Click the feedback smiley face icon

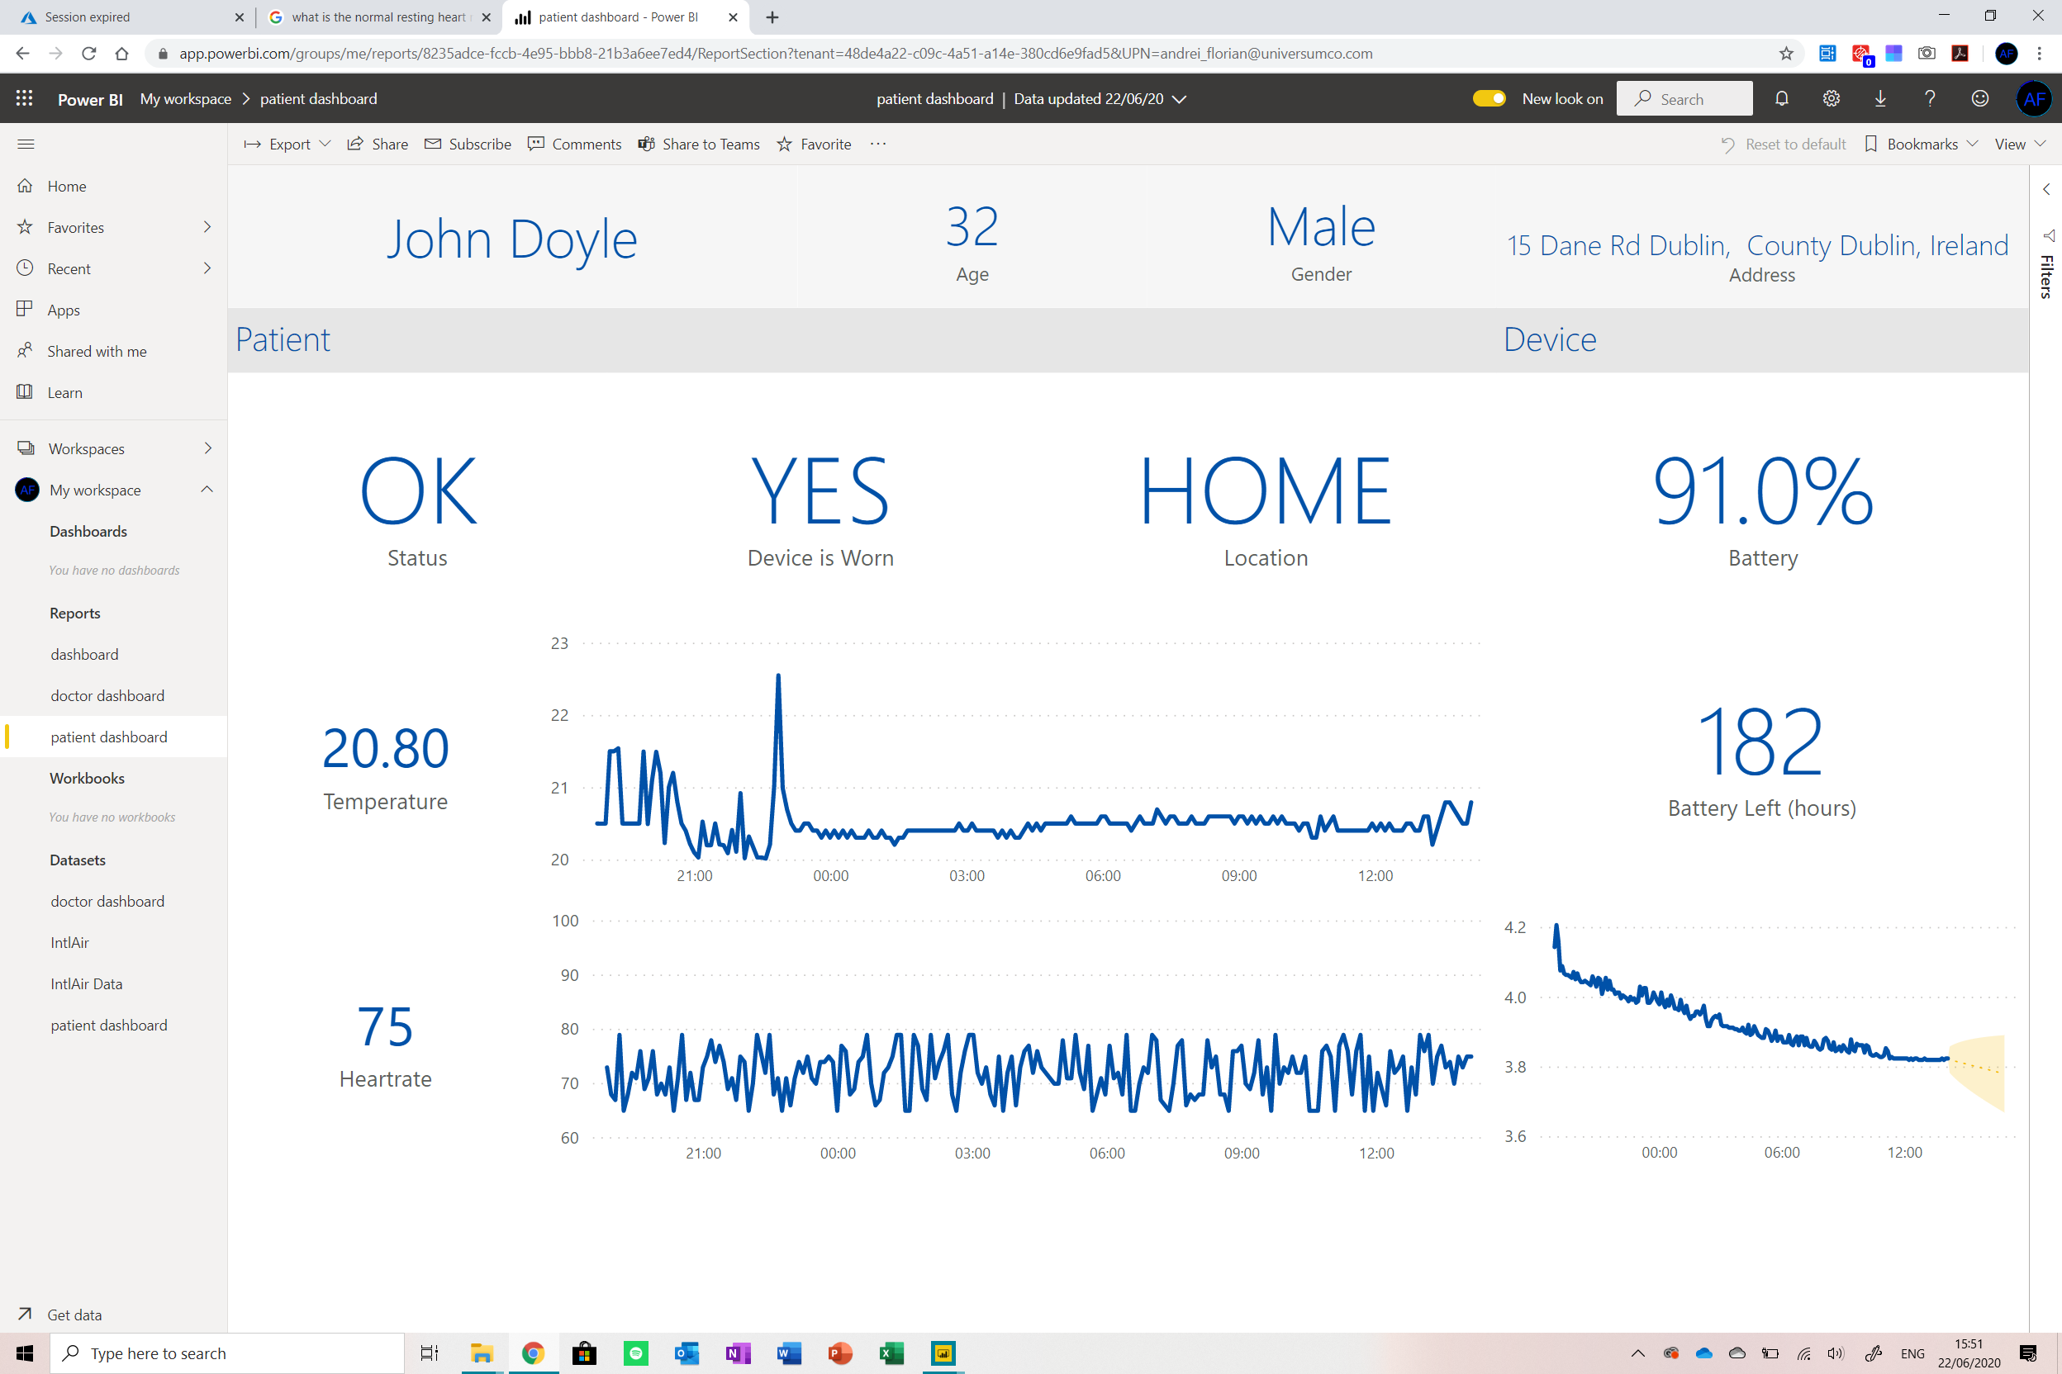(1979, 99)
